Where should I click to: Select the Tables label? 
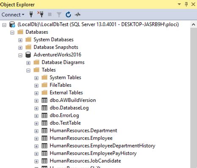tap(49, 70)
